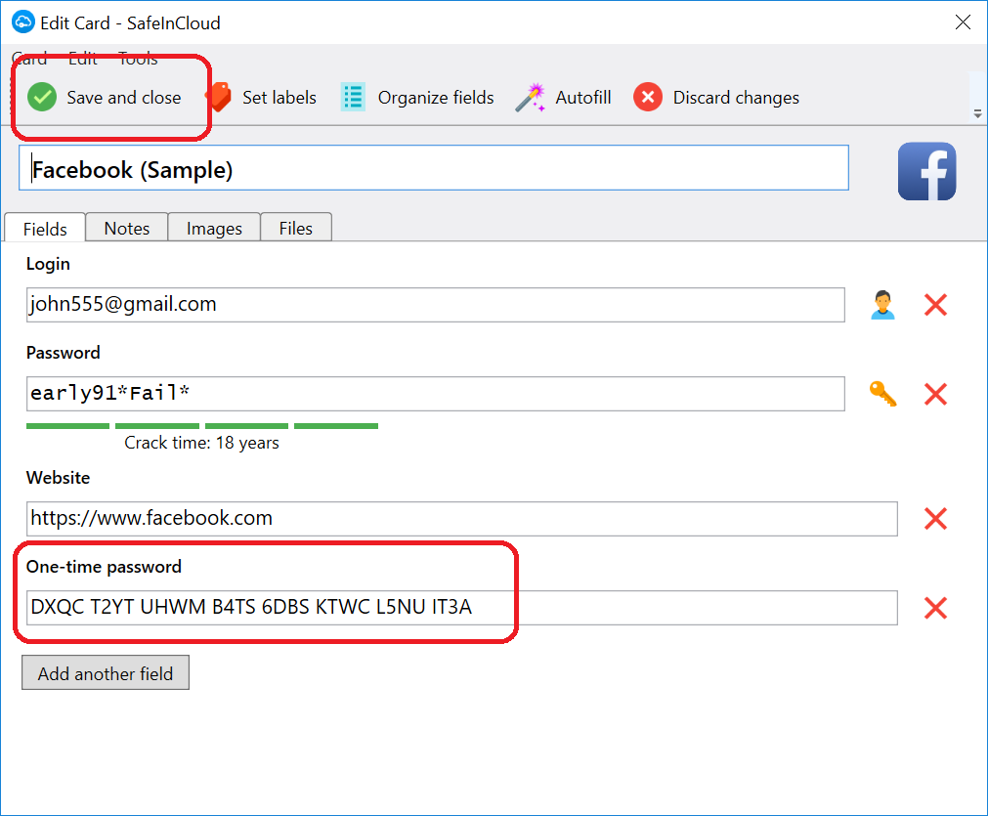Click the green password strength bar

[x=202, y=426]
